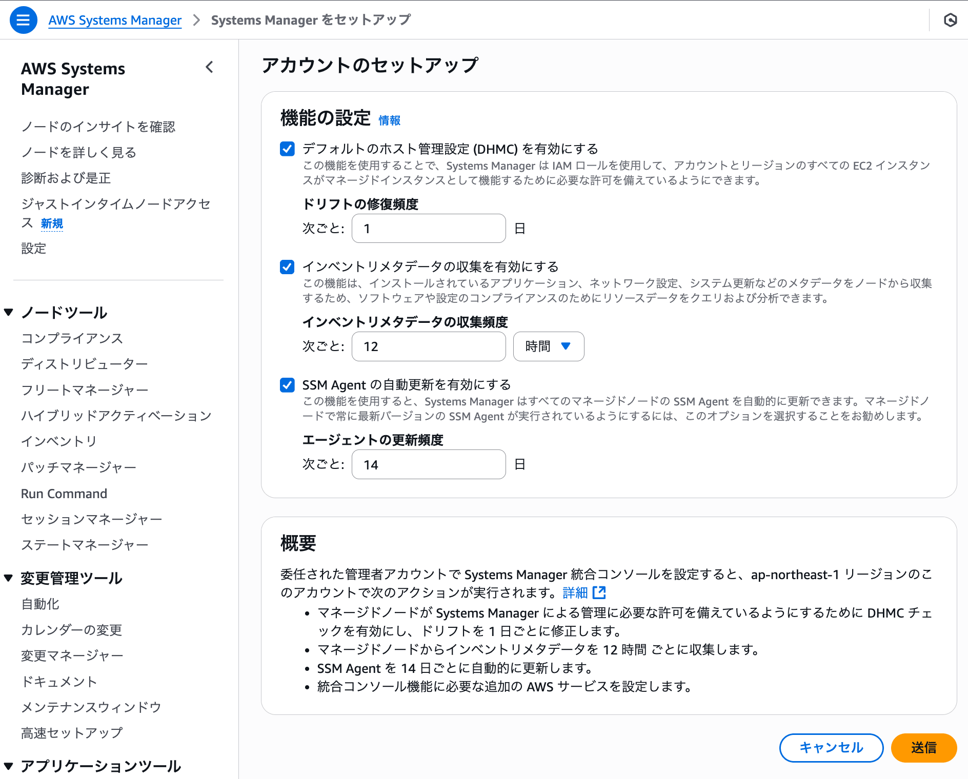Screen dimensions: 968x779
Task: Open フリートマネージャー in sidebar
Action: click(85, 390)
